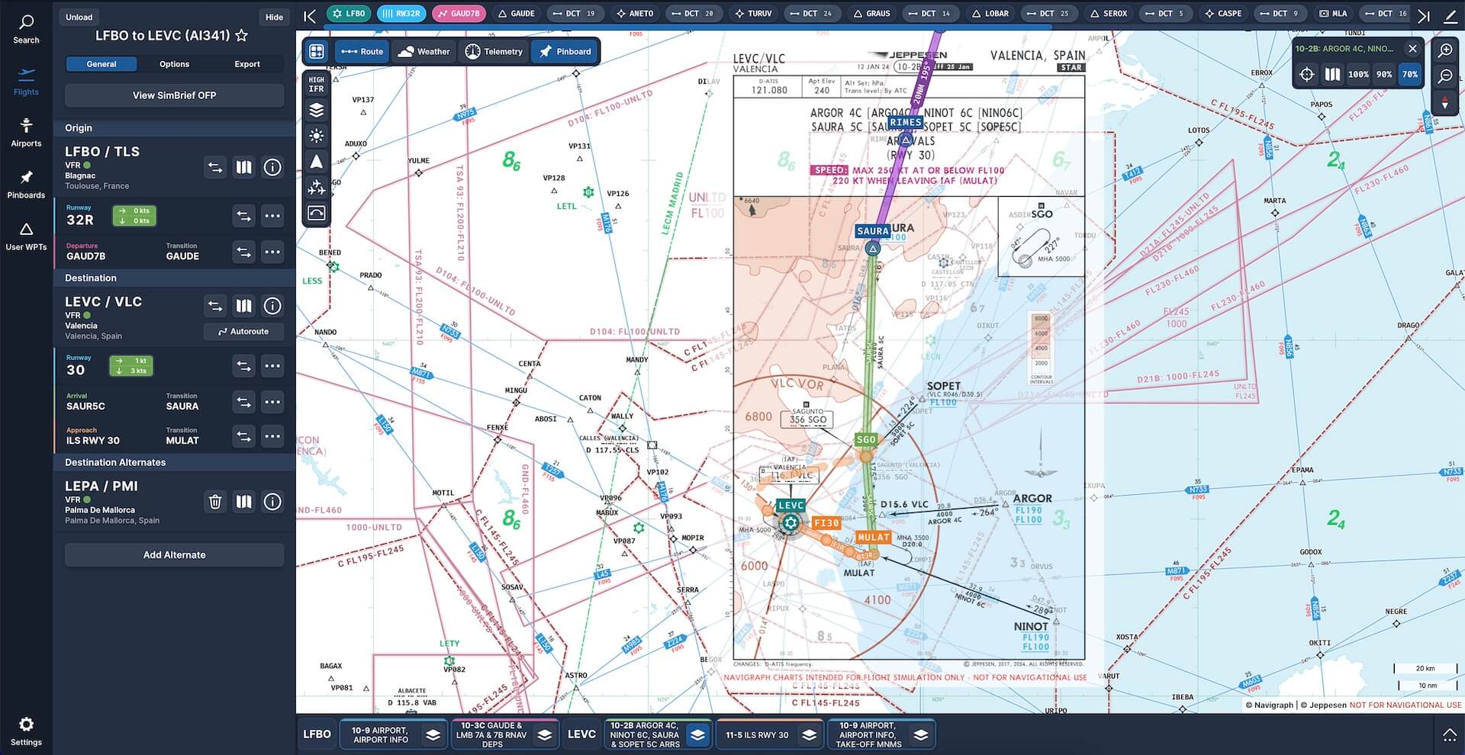1465x755 pixels.
Task: Open Pinboards from the left sidebar
Action: click(26, 184)
